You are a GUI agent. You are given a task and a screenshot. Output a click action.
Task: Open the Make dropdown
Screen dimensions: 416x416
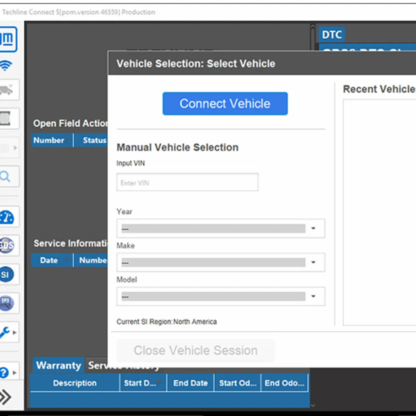pos(221,262)
